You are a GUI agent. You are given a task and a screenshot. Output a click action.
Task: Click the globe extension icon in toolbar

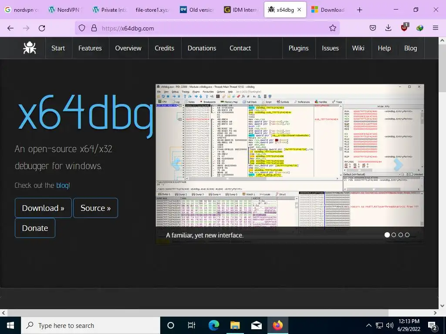click(420, 28)
